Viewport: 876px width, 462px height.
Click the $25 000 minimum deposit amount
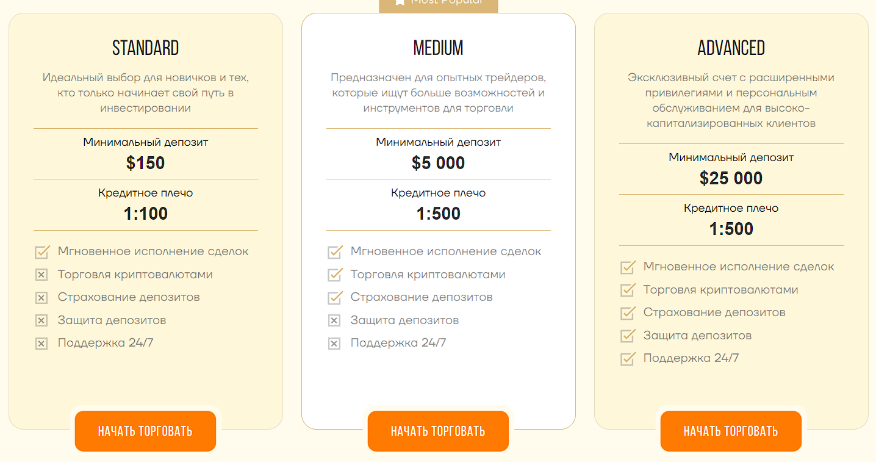[731, 178]
